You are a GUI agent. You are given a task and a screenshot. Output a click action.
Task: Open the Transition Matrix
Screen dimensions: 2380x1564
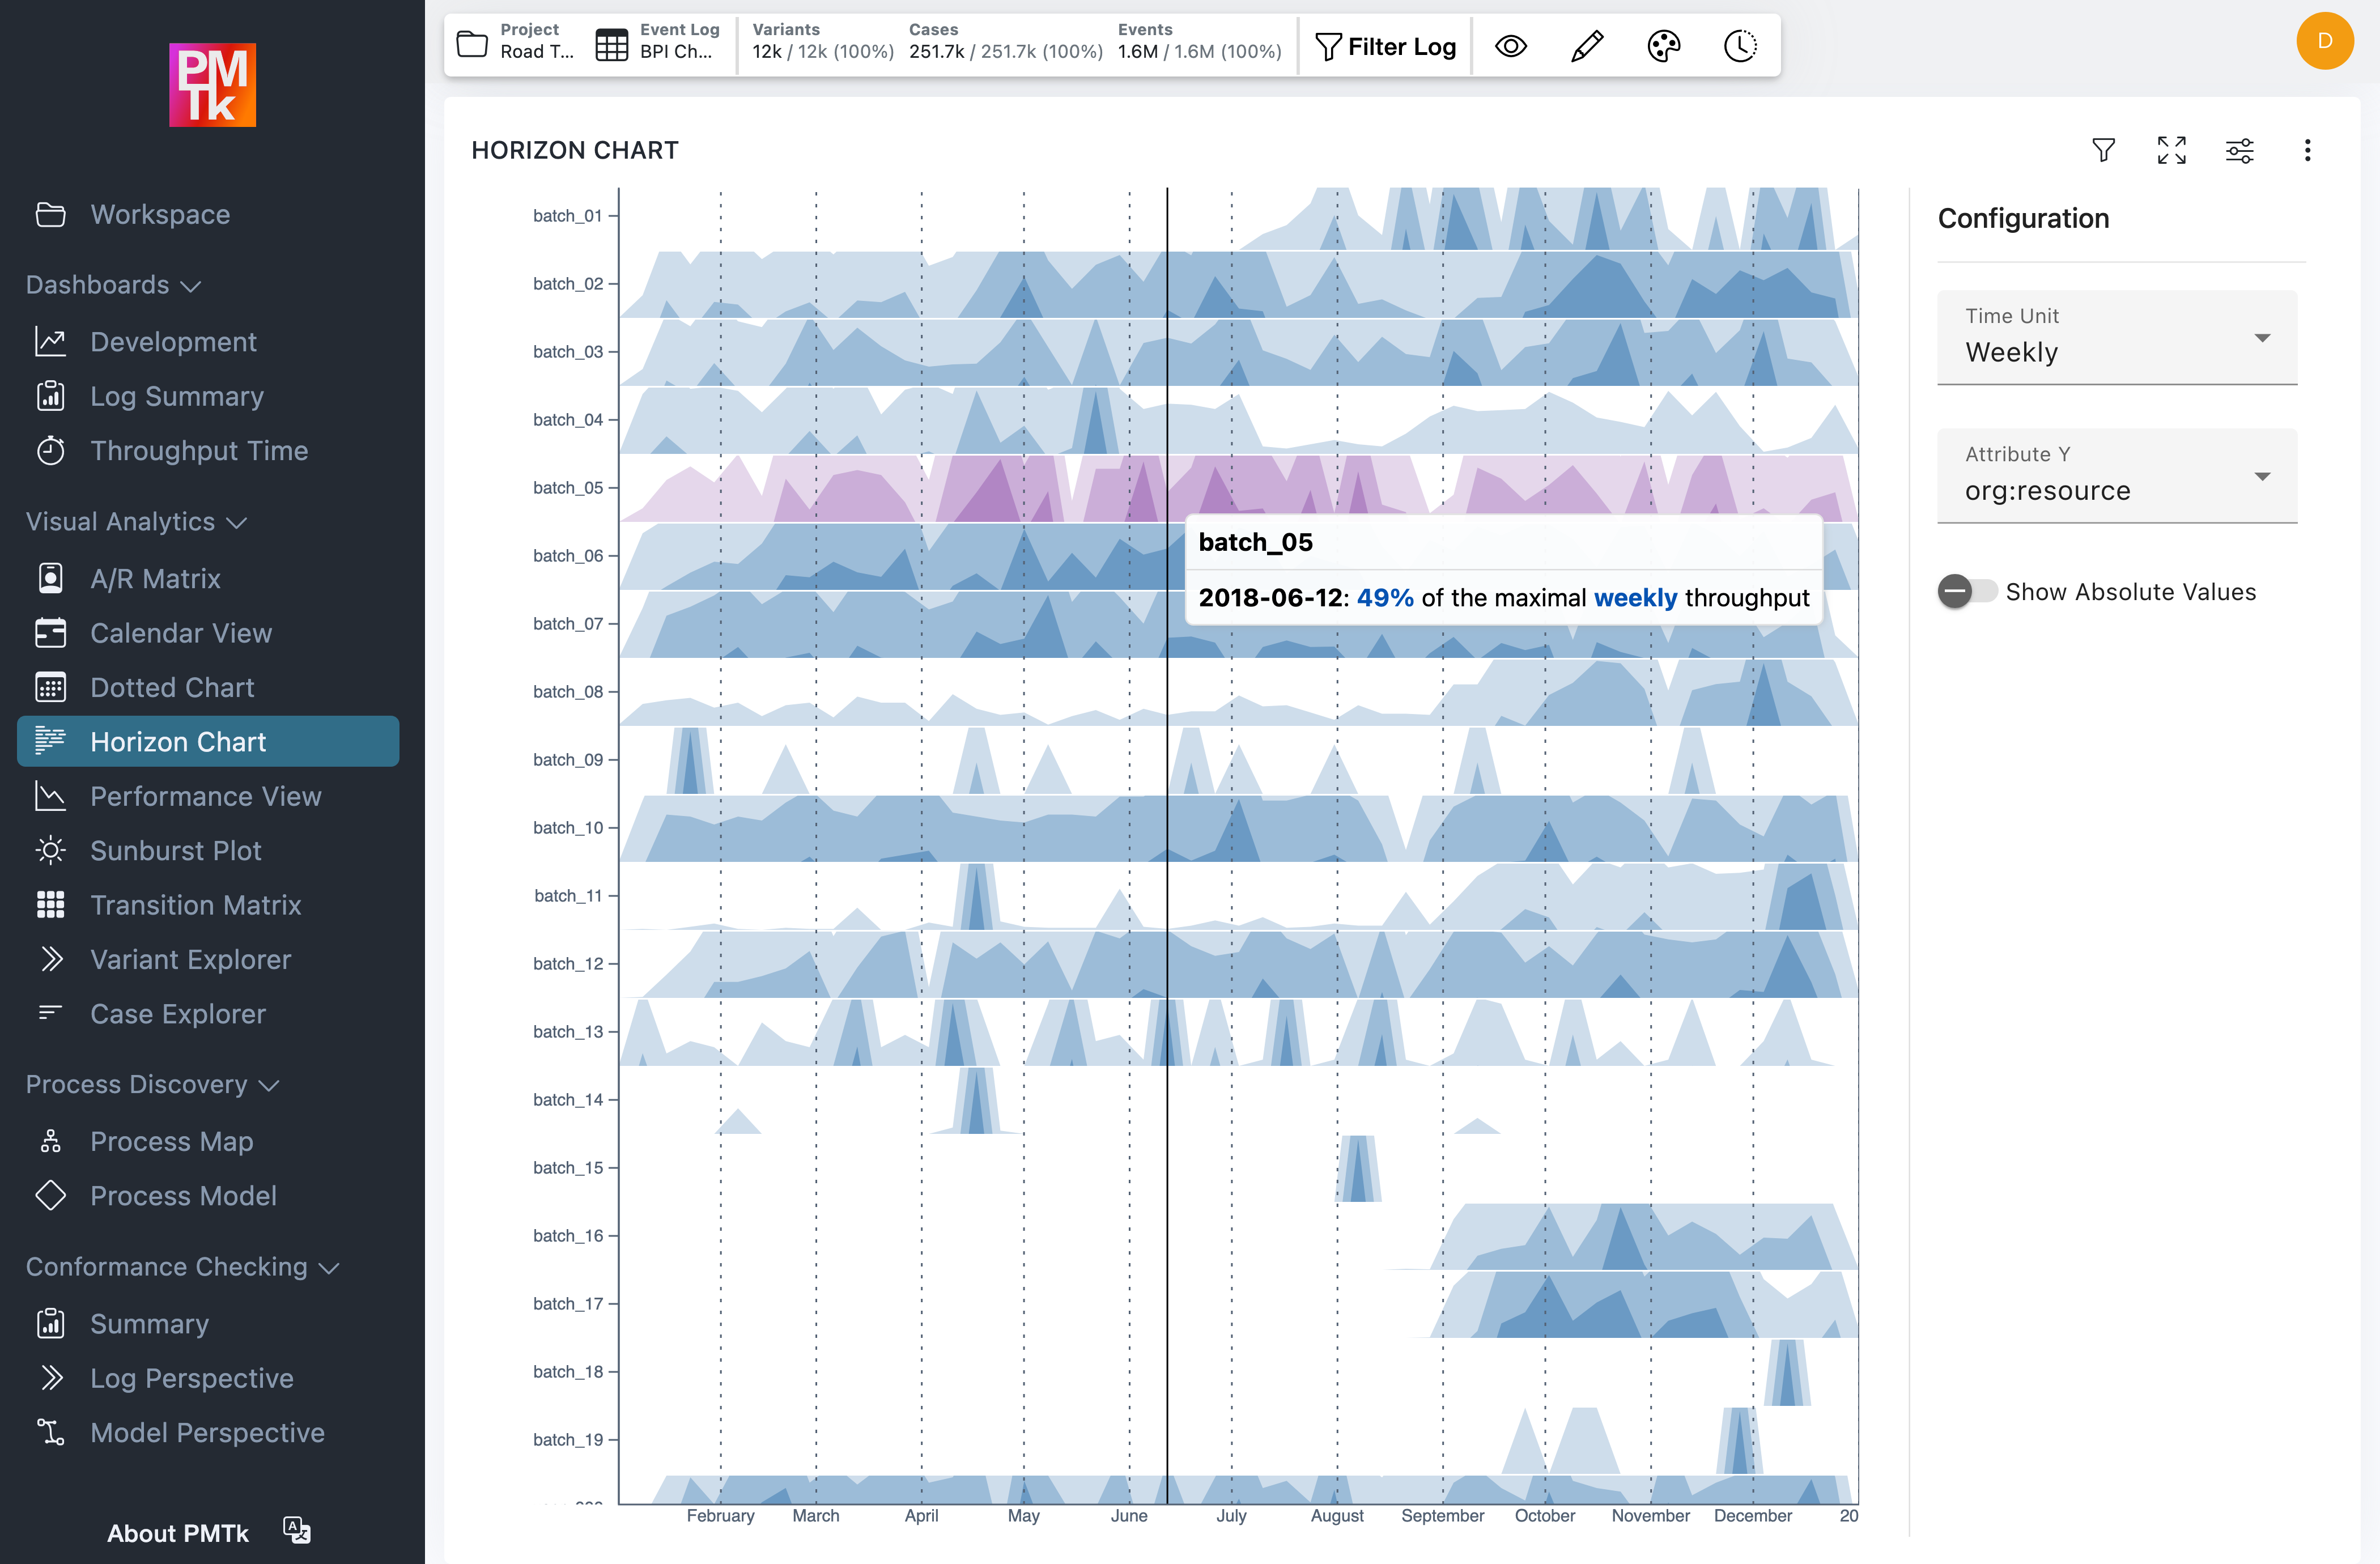pos(195,904)
